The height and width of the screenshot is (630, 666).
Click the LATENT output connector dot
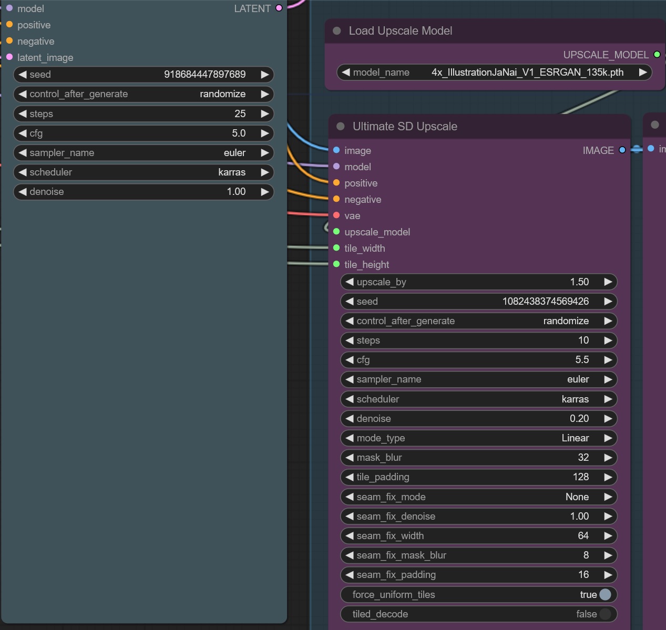click(x=279, y=8)
